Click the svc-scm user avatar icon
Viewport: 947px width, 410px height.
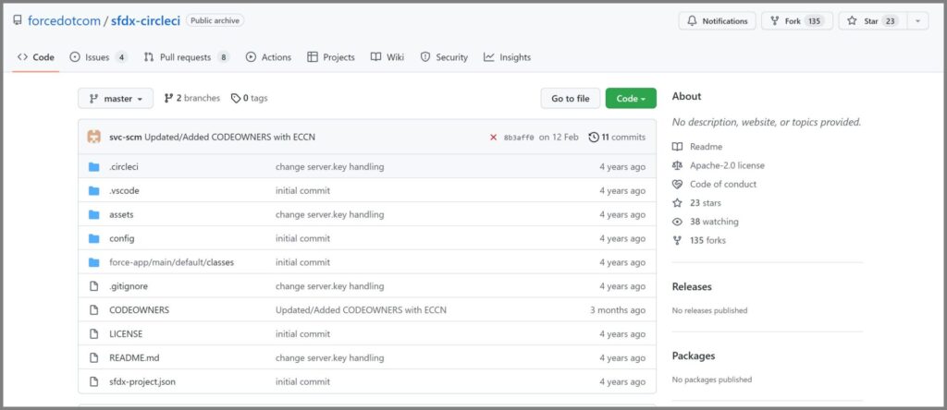coord(93,137)
